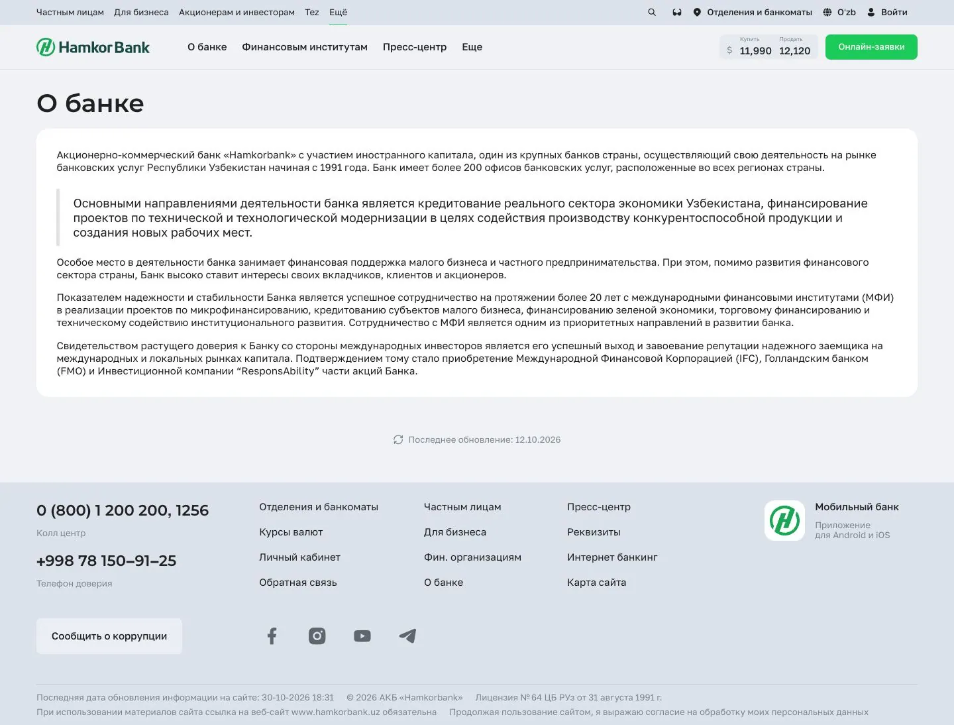Open the Реквизиты link
954x725 pixels.
[x=594, y=532]
